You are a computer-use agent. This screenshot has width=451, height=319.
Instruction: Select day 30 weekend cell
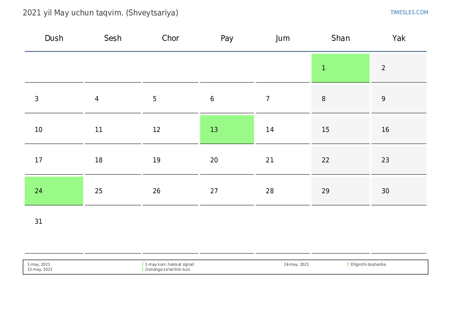(385, 191)
